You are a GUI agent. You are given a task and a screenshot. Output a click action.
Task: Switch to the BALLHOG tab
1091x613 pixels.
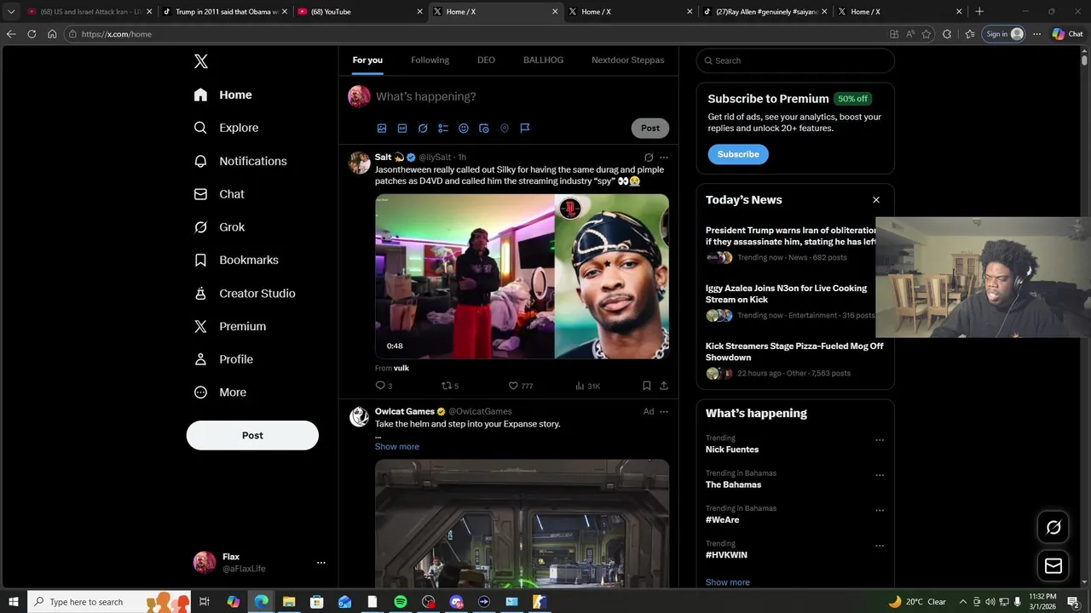pos(543,60)
